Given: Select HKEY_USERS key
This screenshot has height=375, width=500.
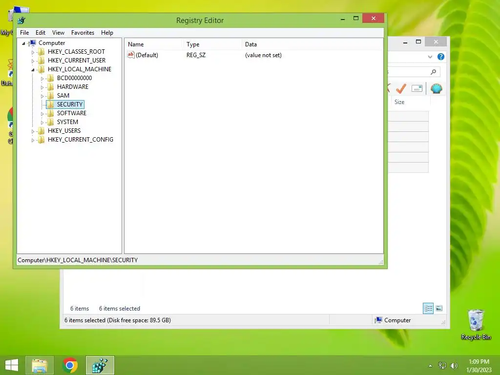Looking at the screenshot, I should (64, 131).
